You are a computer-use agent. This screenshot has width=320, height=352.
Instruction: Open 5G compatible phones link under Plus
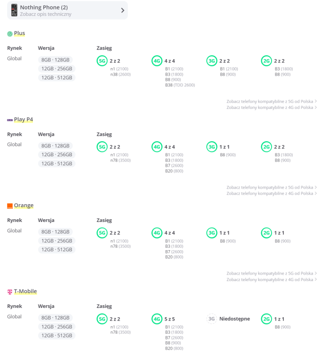point(271,101)
